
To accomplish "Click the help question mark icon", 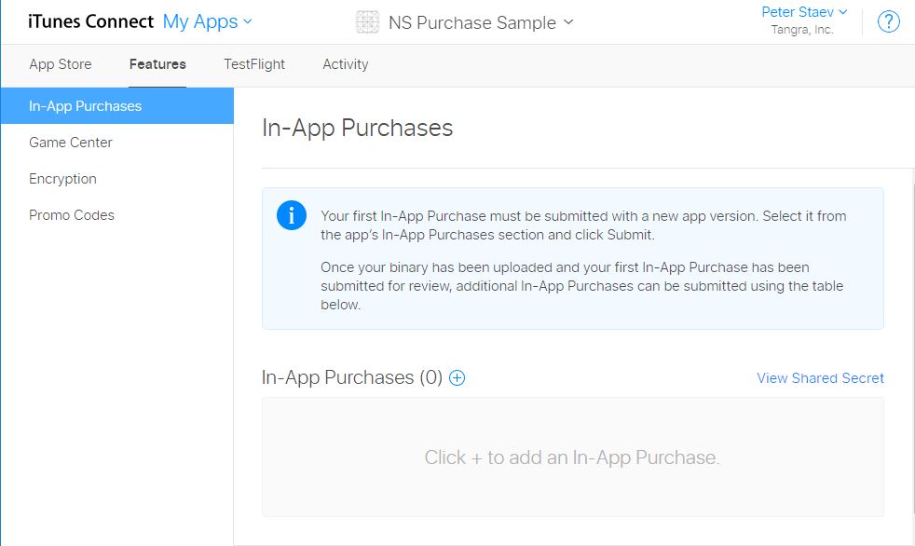I will point(888,22).
